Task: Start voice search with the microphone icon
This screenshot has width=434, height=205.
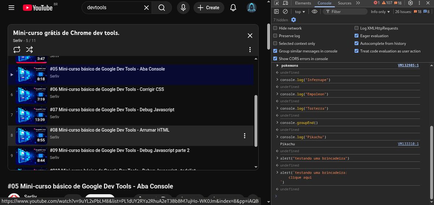Action: (x=183, y=8)
